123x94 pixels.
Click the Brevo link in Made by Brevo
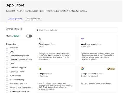point(17,36)
